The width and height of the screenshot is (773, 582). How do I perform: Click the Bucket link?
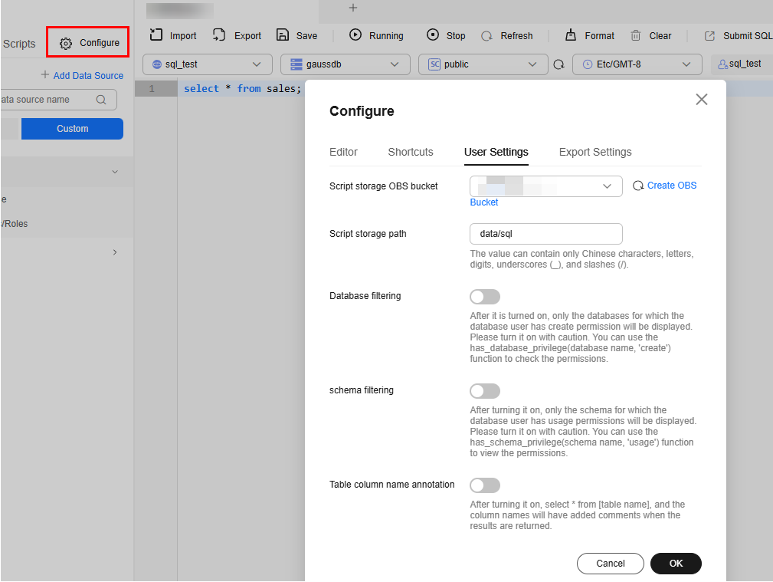[x=483, y=202]
